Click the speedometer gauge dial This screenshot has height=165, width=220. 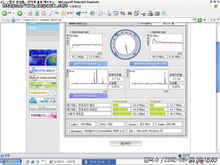tap(125, 44)
